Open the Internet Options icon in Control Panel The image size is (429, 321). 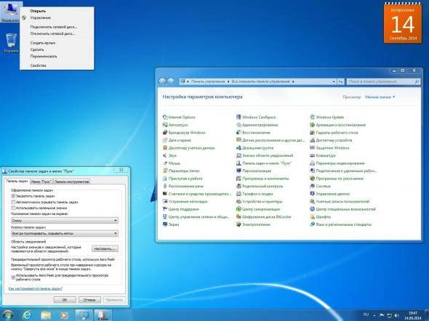click(x=165, y=117)
